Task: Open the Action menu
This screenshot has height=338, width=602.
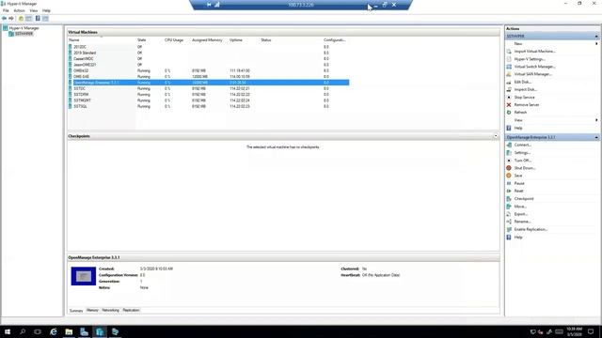Action: [19, 10]
